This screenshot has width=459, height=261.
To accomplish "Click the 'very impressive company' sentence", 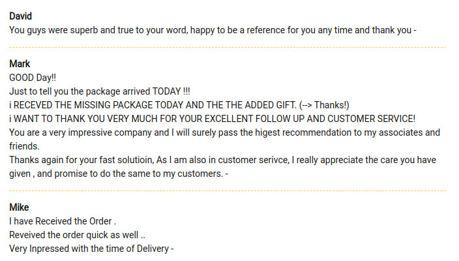I will [224, 132].
